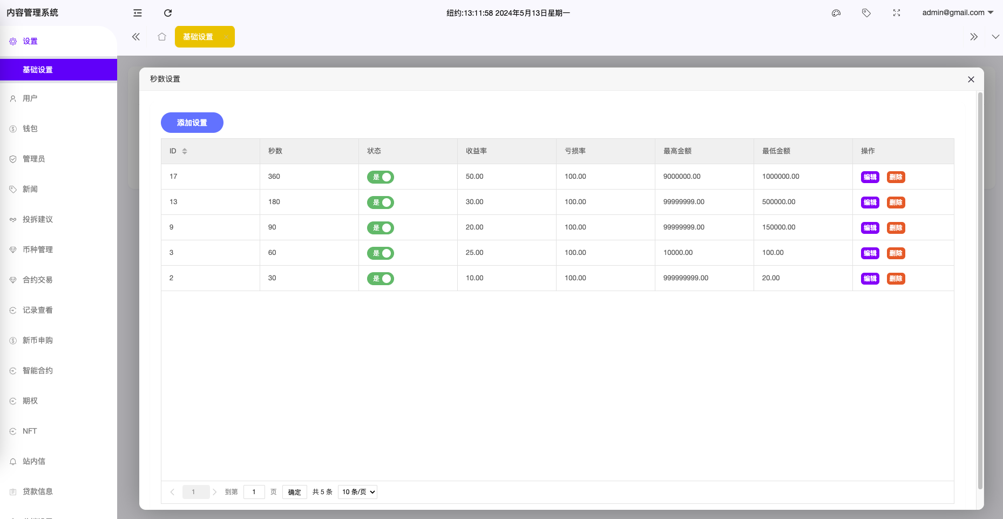Go to home tab via house icon
This screenshot has width=1003, height=519.
tap(162, 37)
